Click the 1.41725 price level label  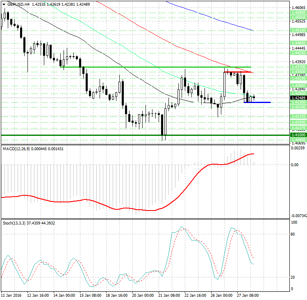point(298,117)
